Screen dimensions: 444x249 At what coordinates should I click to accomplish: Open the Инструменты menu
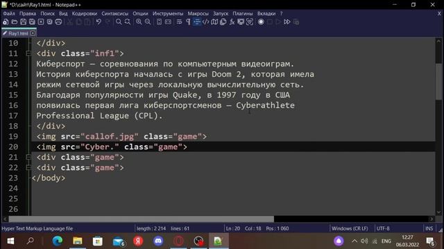(168, 13)
